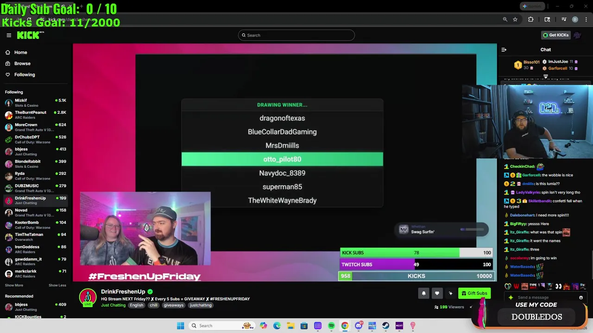
Task: Open TheBurntPeanut channel
Action: (x=36, y=115)
